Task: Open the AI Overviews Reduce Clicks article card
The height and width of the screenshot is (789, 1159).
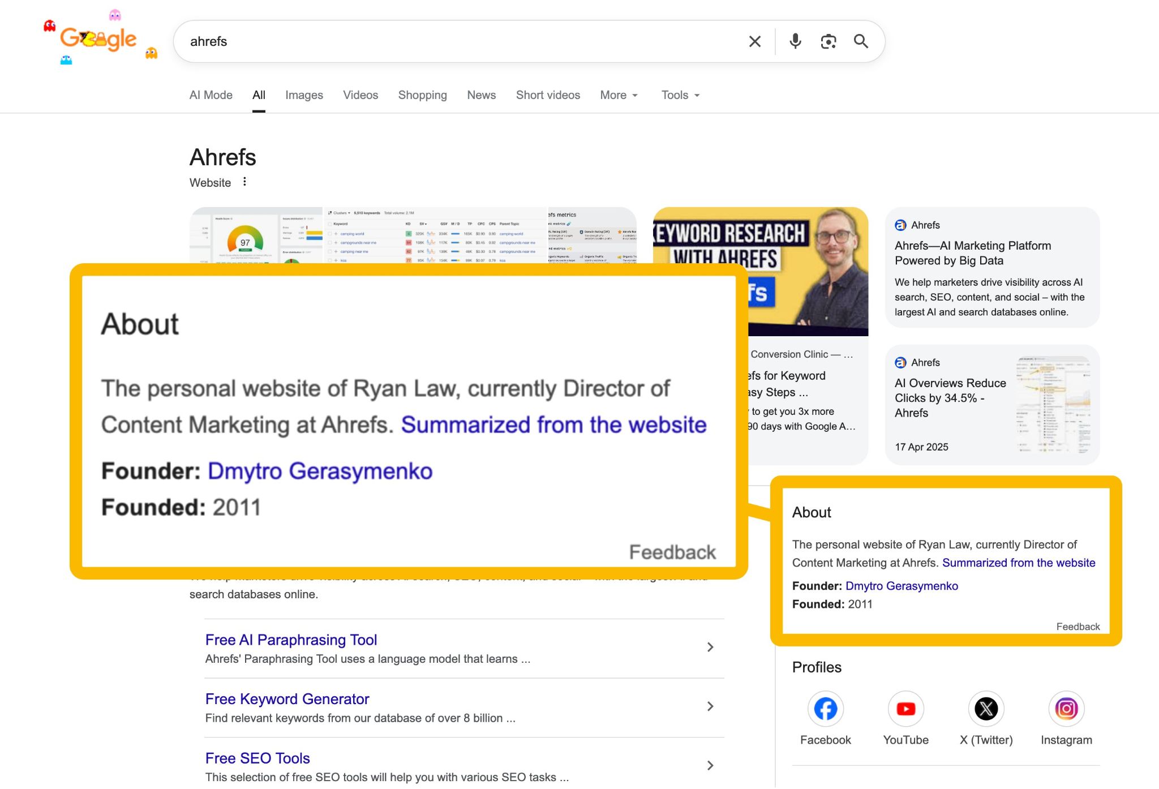Action: (992, 405)
